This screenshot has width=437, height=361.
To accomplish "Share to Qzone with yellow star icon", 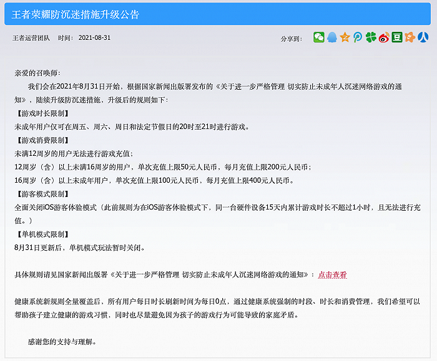I will pyautogui.click(x=345, y=37).
